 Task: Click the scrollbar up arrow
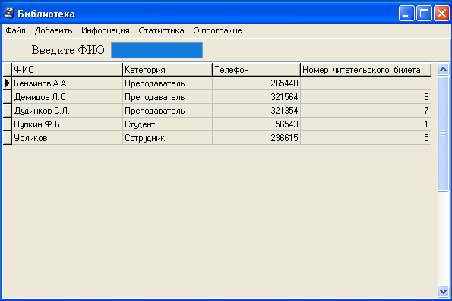click(x=443, y=69)
